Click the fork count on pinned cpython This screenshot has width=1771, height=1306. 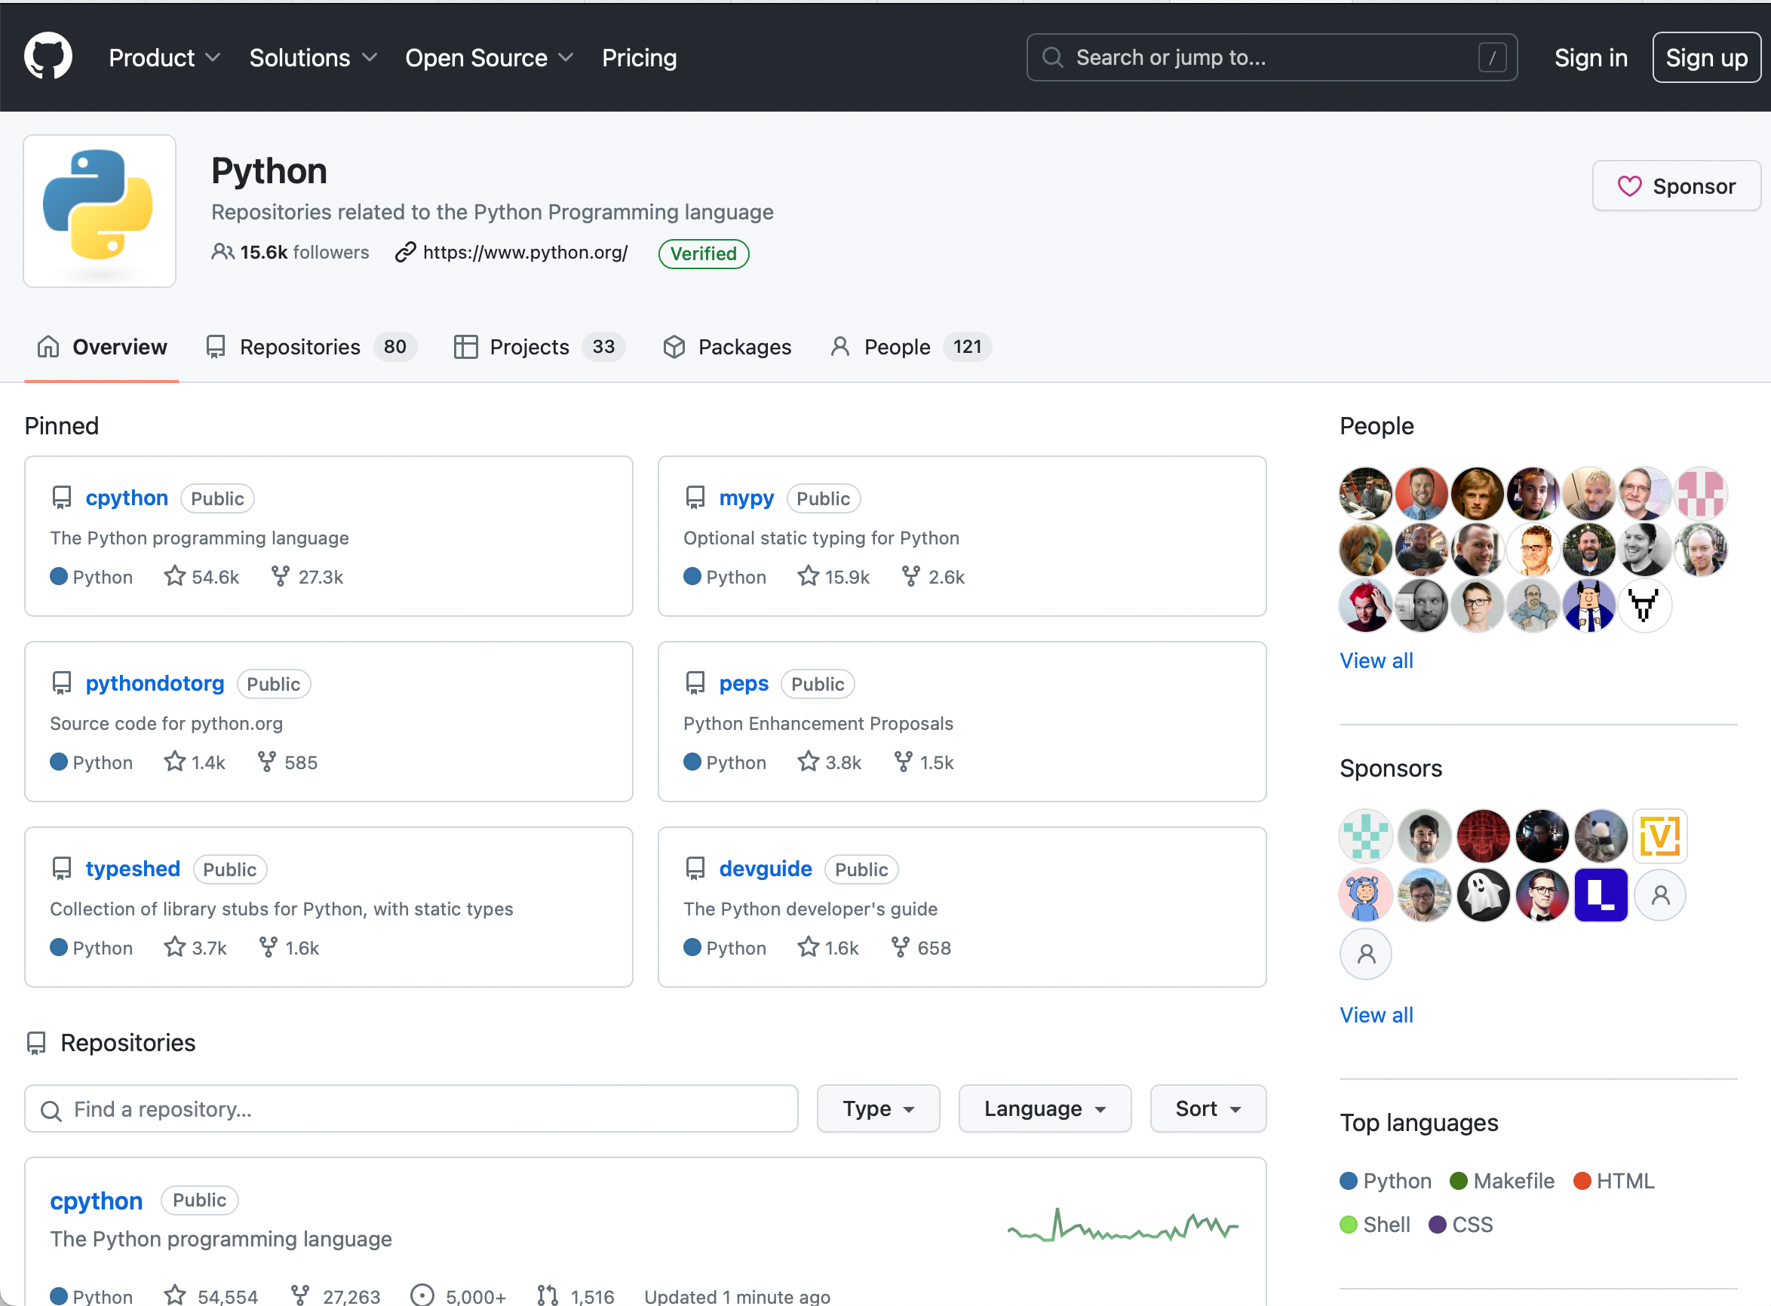(x=307, y=576)
